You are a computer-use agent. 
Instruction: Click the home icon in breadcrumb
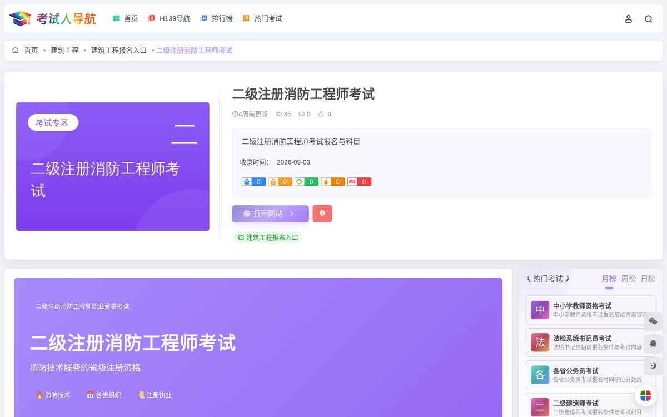pyautogui.click(x=16, y=50)
